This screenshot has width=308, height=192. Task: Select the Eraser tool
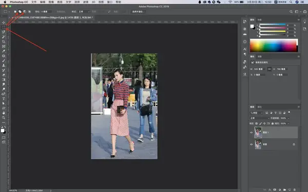coord(4,75)
